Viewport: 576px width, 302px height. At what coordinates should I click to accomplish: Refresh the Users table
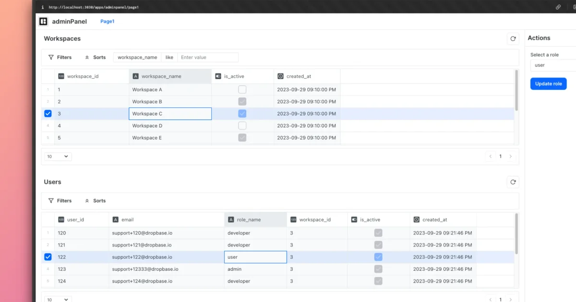tap(513, 182)
